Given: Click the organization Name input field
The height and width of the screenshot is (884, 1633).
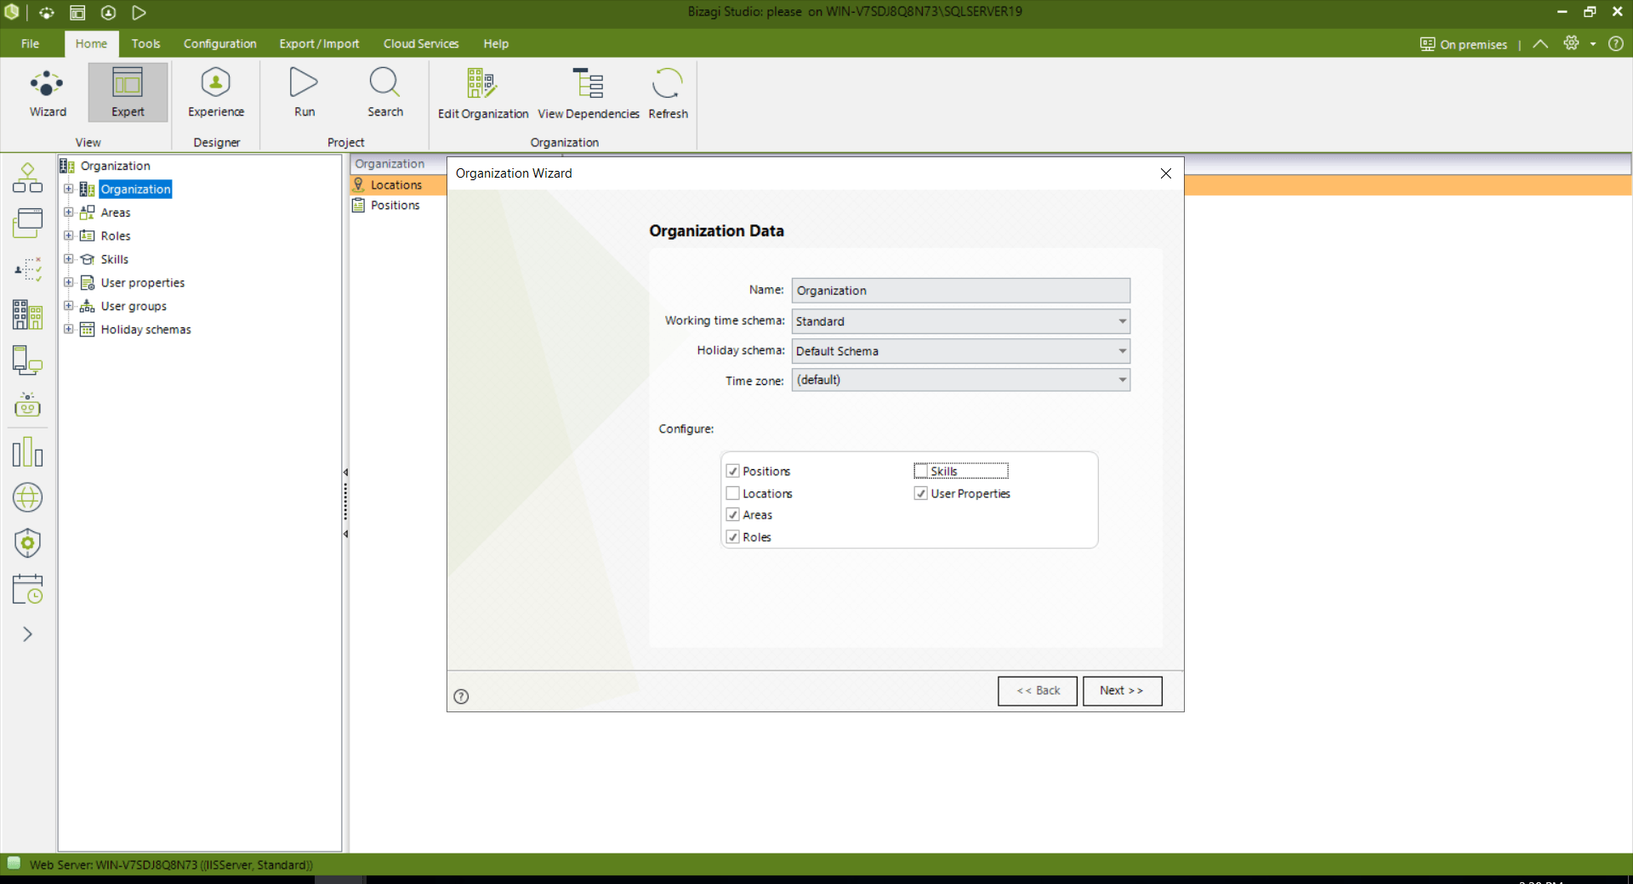Looking at the screenshot, I should pyautogui.click(x=960, y=291).
